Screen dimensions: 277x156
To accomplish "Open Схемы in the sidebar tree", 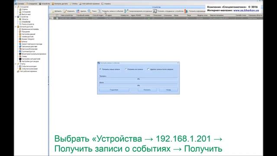I will tap(23, 56).
